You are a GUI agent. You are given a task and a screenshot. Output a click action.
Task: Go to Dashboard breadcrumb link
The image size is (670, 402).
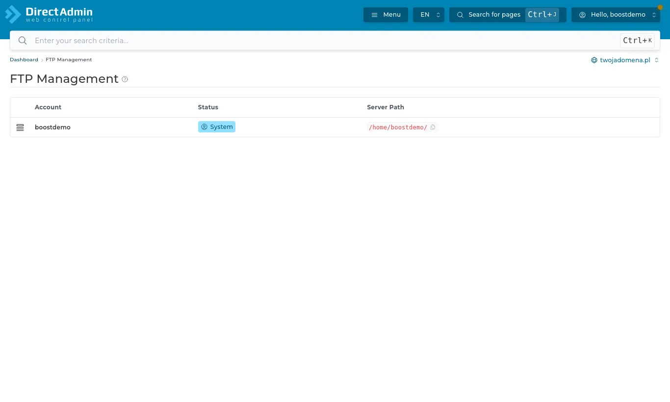click(24, 60)
